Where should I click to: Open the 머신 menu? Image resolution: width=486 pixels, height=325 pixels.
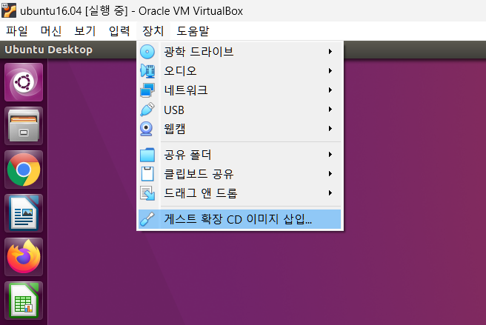tap(51, 31)
